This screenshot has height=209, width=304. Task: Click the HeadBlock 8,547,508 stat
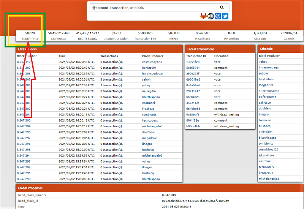[203, 36]
